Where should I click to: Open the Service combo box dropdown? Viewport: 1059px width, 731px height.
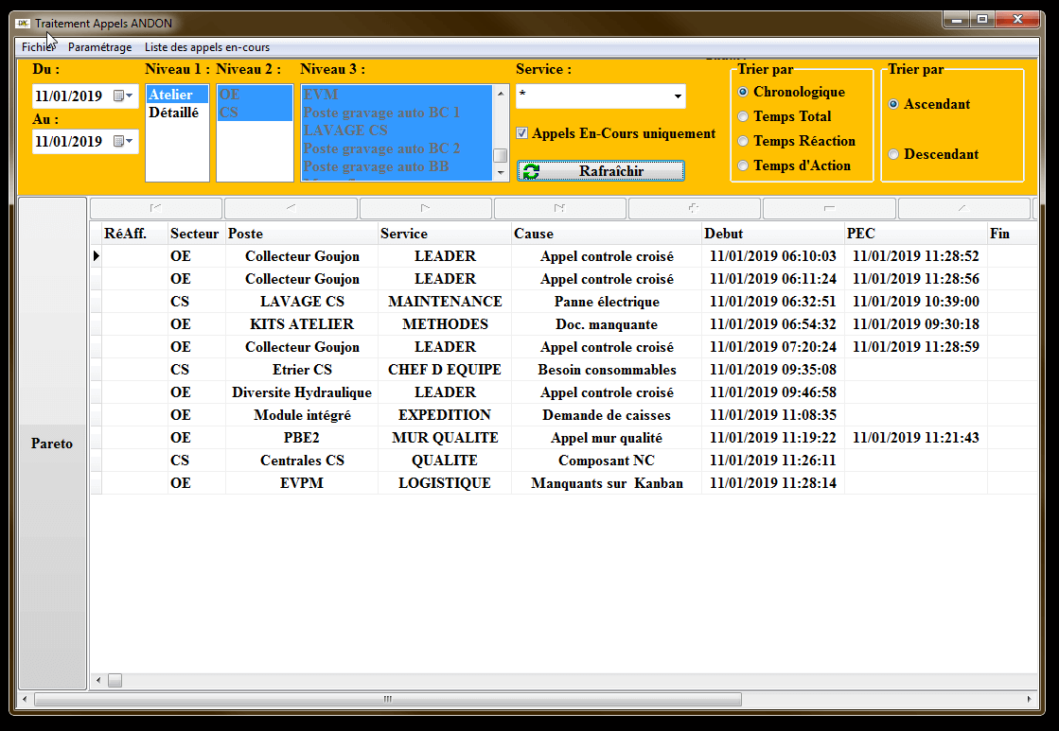[678, 96]
